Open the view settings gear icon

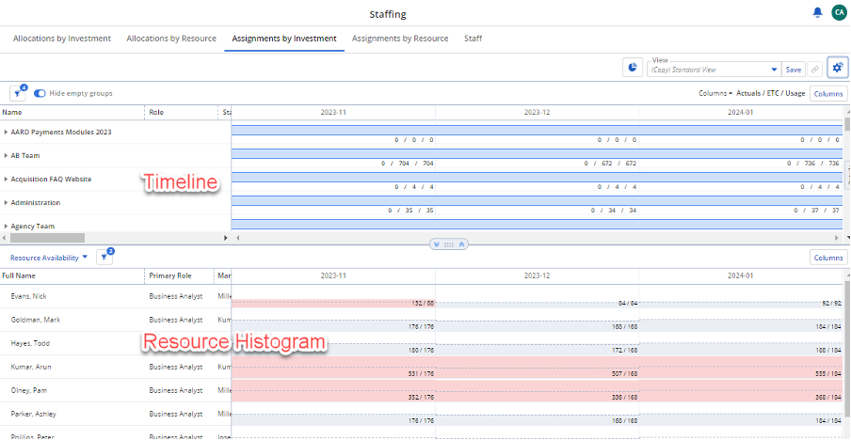838,68
